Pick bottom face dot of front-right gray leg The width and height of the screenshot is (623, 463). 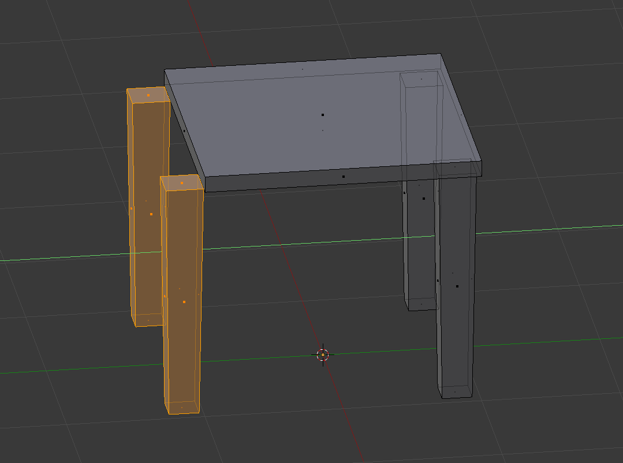(455, 392)
